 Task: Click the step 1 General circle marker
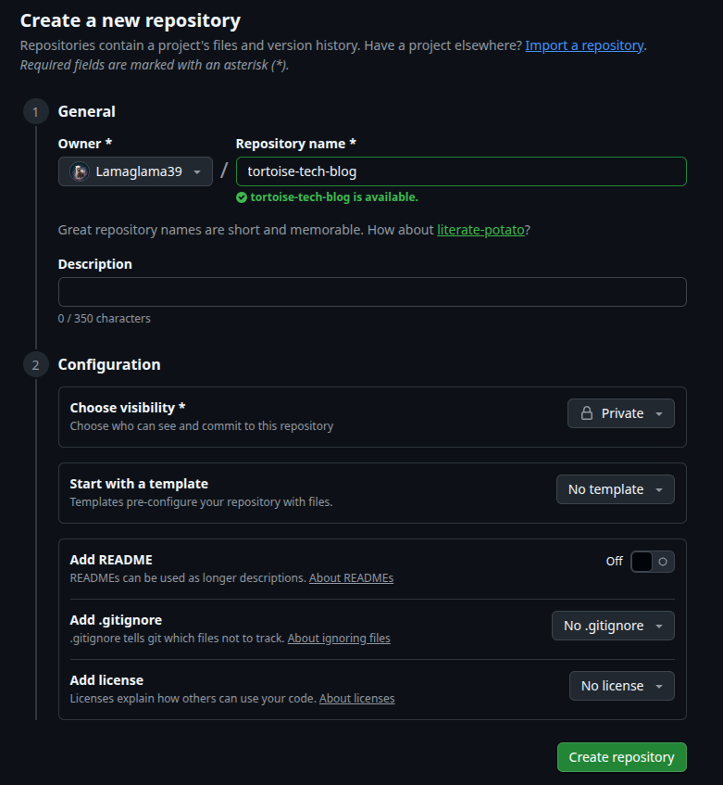[x=35, y=112]
